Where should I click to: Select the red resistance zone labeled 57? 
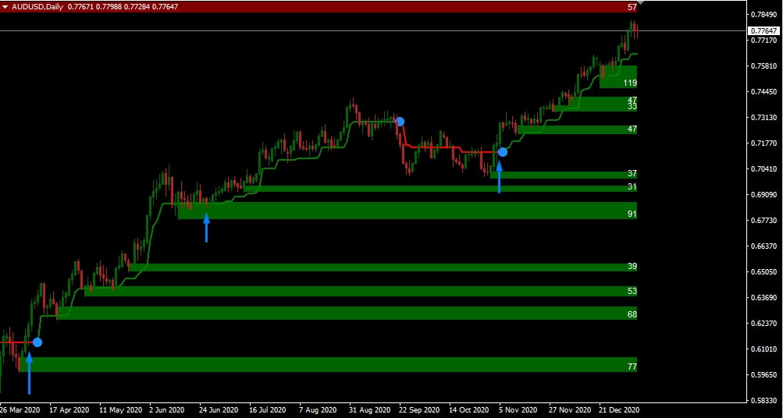(319, 7)
